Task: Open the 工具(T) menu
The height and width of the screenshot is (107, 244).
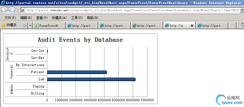Action: pyautogui.click(x=77, y=18)
